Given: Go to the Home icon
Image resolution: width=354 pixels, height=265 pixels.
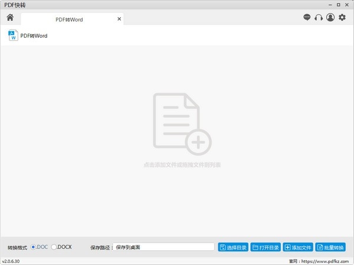Looking at the screenshot, I should click(10, 17).
